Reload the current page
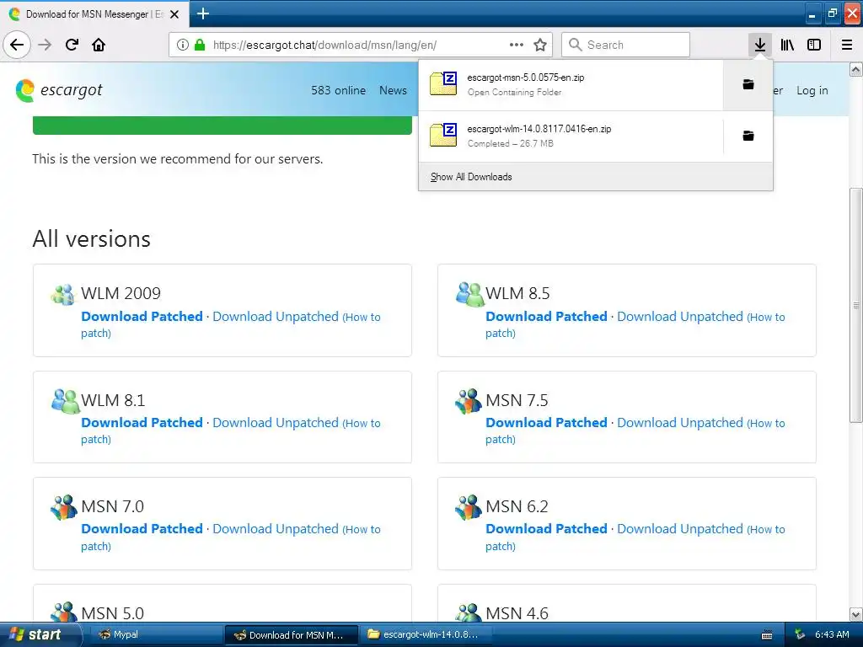The height and width of the screenshot is (647, 863). 72,45
